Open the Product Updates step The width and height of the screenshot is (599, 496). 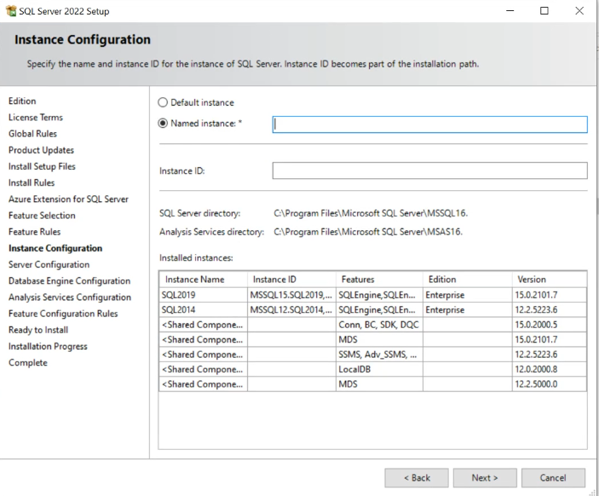(41, 150)
